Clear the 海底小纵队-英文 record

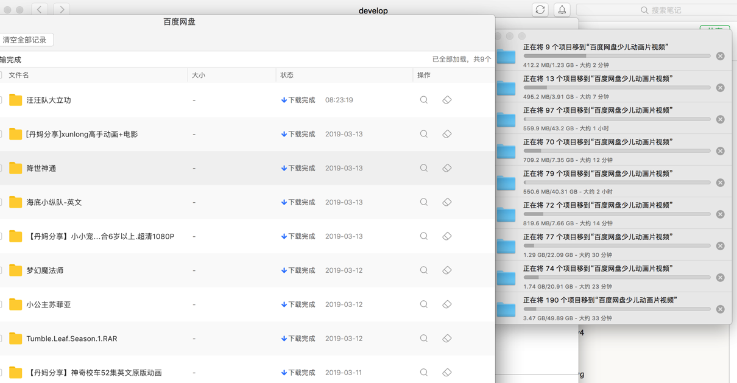(x=447, y=202)
